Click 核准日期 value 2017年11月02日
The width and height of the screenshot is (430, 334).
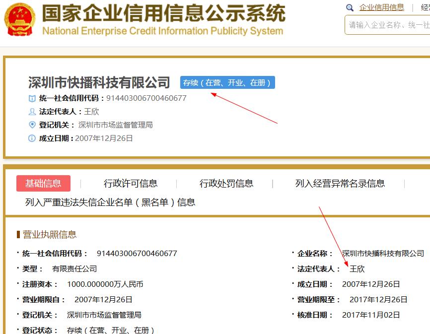pyautogui.click(x=371, y=315)
